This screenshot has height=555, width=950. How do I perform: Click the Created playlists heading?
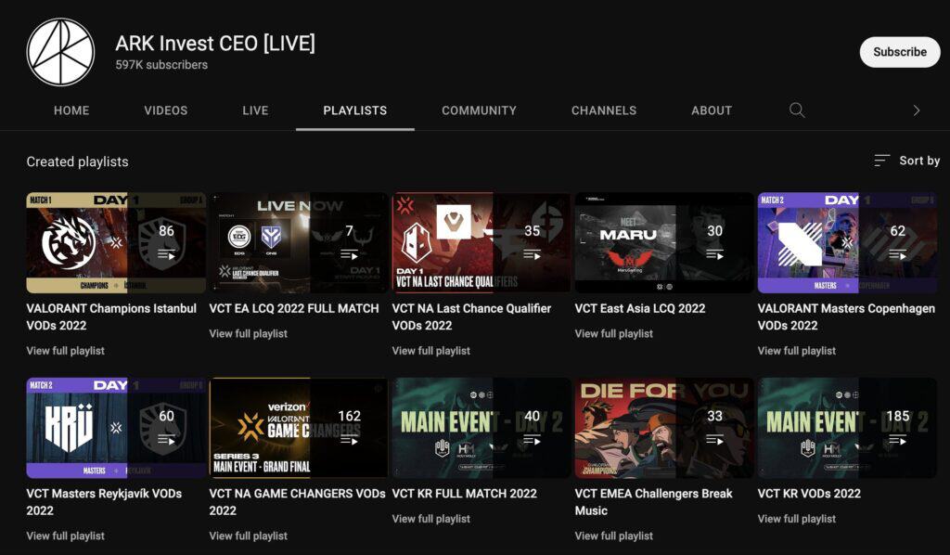tap(78, 161)
